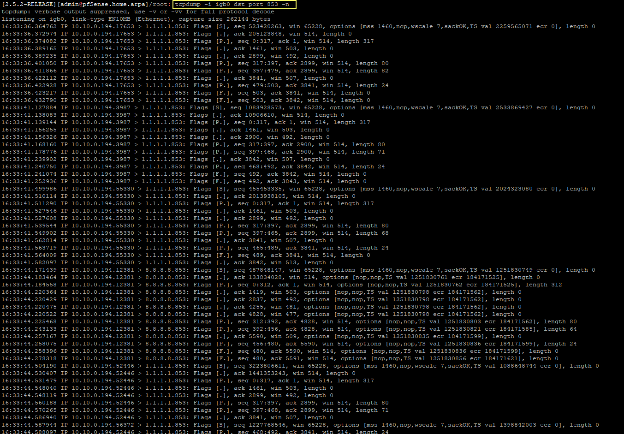Click the 'win 513' value
This screenshot has height=434, width=624.
click(x=284, y=262)
